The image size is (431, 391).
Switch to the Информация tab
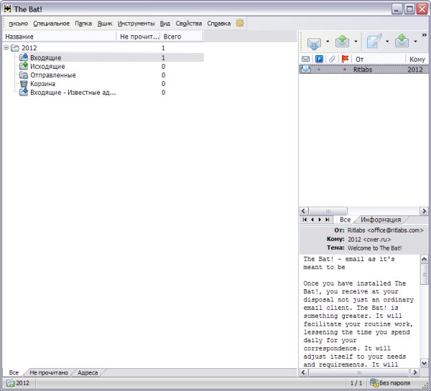point(380,220)
